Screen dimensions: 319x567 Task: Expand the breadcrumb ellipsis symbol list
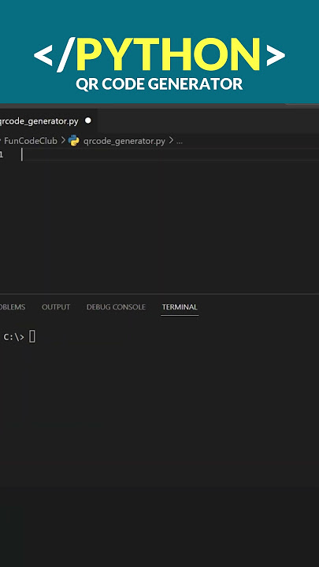tap(180, 142)
